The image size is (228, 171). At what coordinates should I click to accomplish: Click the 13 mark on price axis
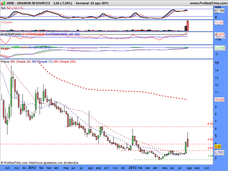point(217,78)
